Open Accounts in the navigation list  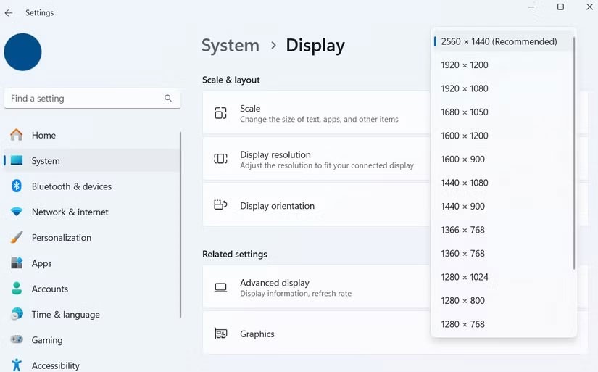(x=49, y=289)
